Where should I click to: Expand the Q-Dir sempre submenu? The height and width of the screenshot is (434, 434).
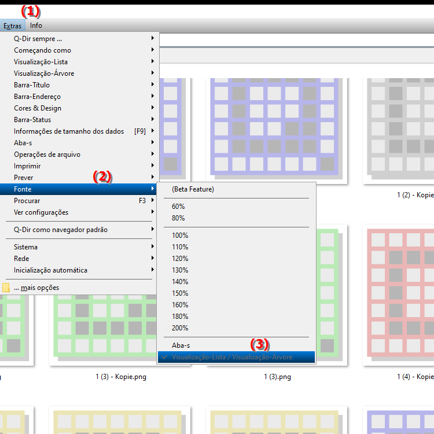tap(79, 38)
